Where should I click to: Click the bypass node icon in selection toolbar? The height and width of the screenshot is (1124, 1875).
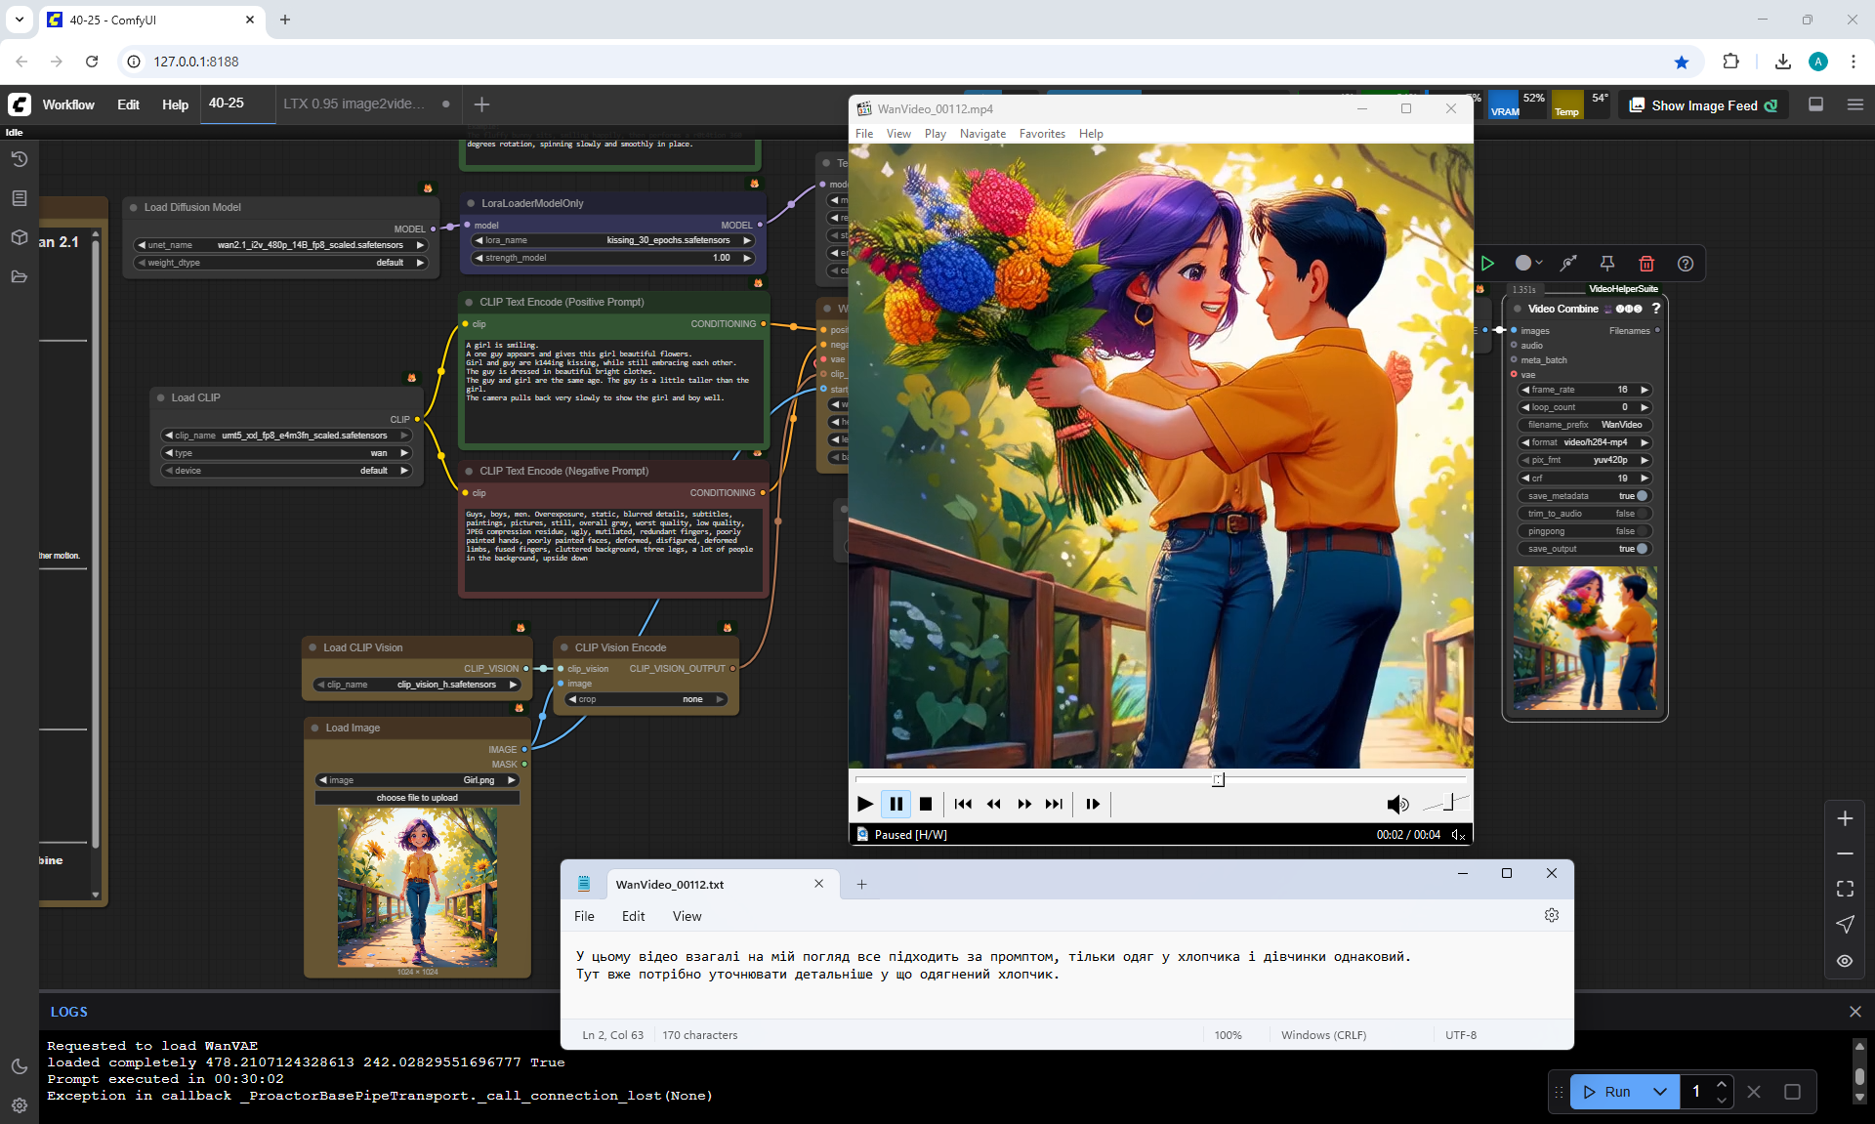tap(1568, 263)
